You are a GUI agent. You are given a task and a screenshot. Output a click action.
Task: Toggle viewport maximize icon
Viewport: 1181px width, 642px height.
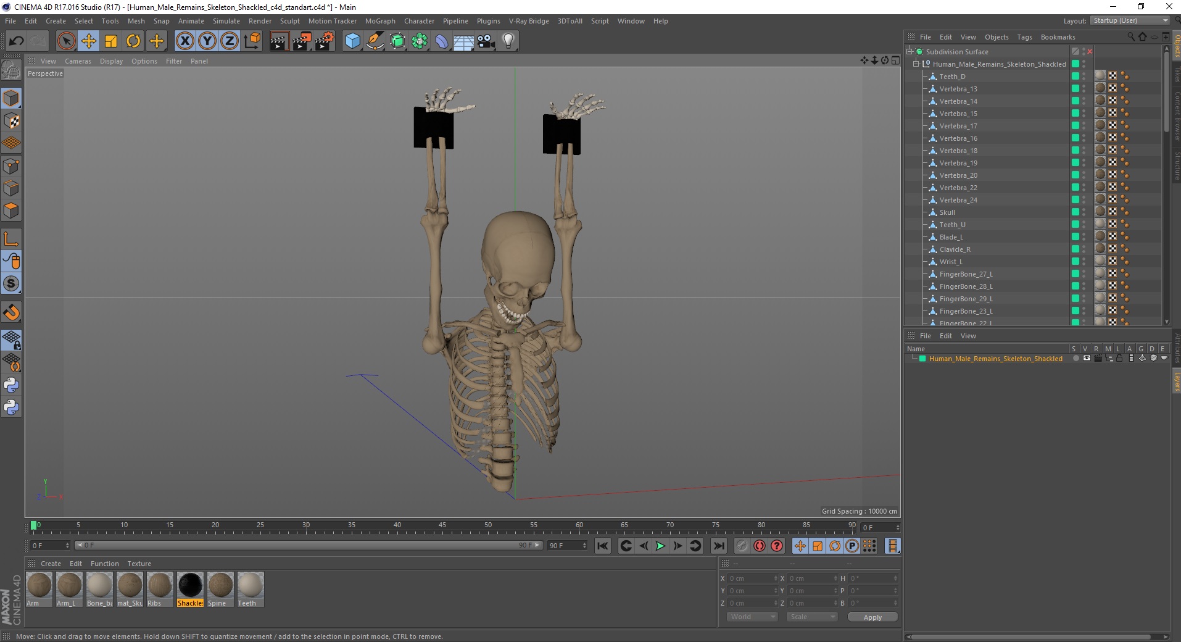coord(895,60)
